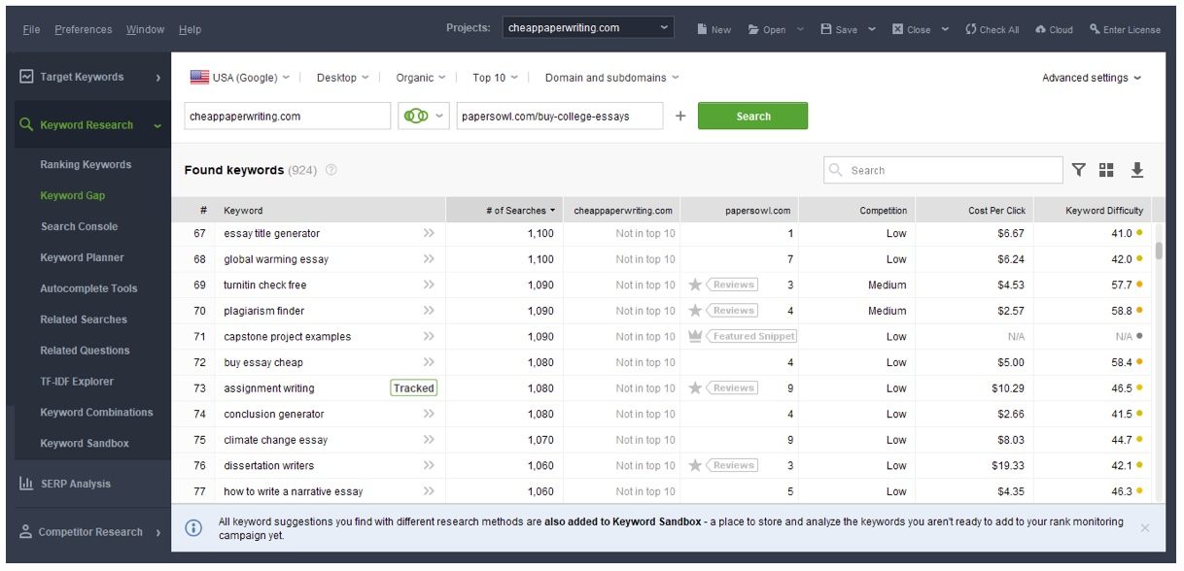Screen dimensions: 1184x571
Task: Expand the Competitor Research sidebar section
Action: [x=157, y=532]
